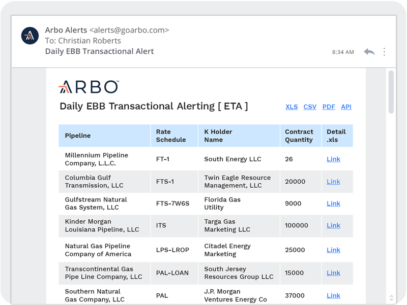Click the Contract Quantity column header

click(x=301, y=135)
